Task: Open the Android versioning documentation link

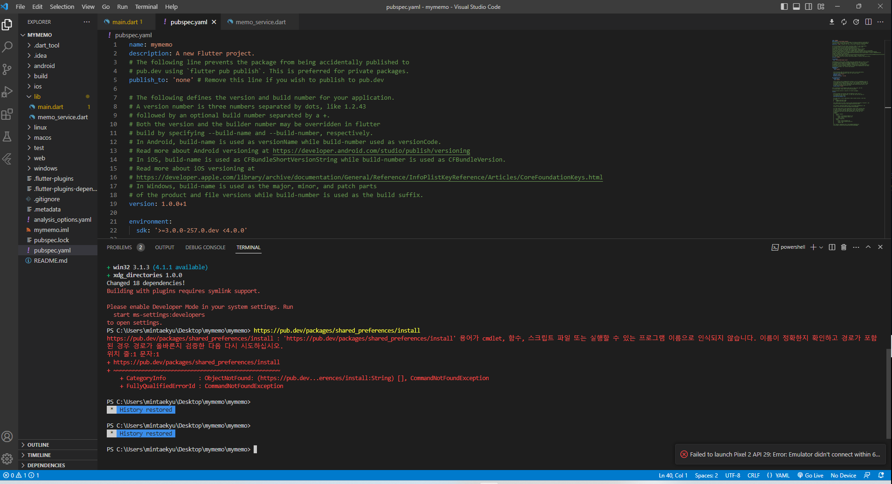Action: [371, 151]
